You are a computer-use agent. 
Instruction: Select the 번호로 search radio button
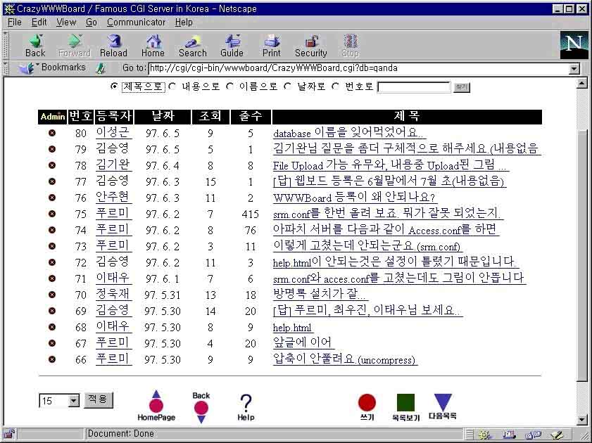335,86
